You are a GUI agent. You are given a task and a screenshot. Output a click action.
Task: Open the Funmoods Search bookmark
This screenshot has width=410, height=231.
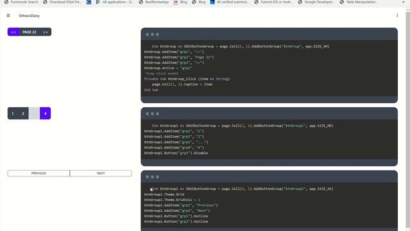coord(21,2)
